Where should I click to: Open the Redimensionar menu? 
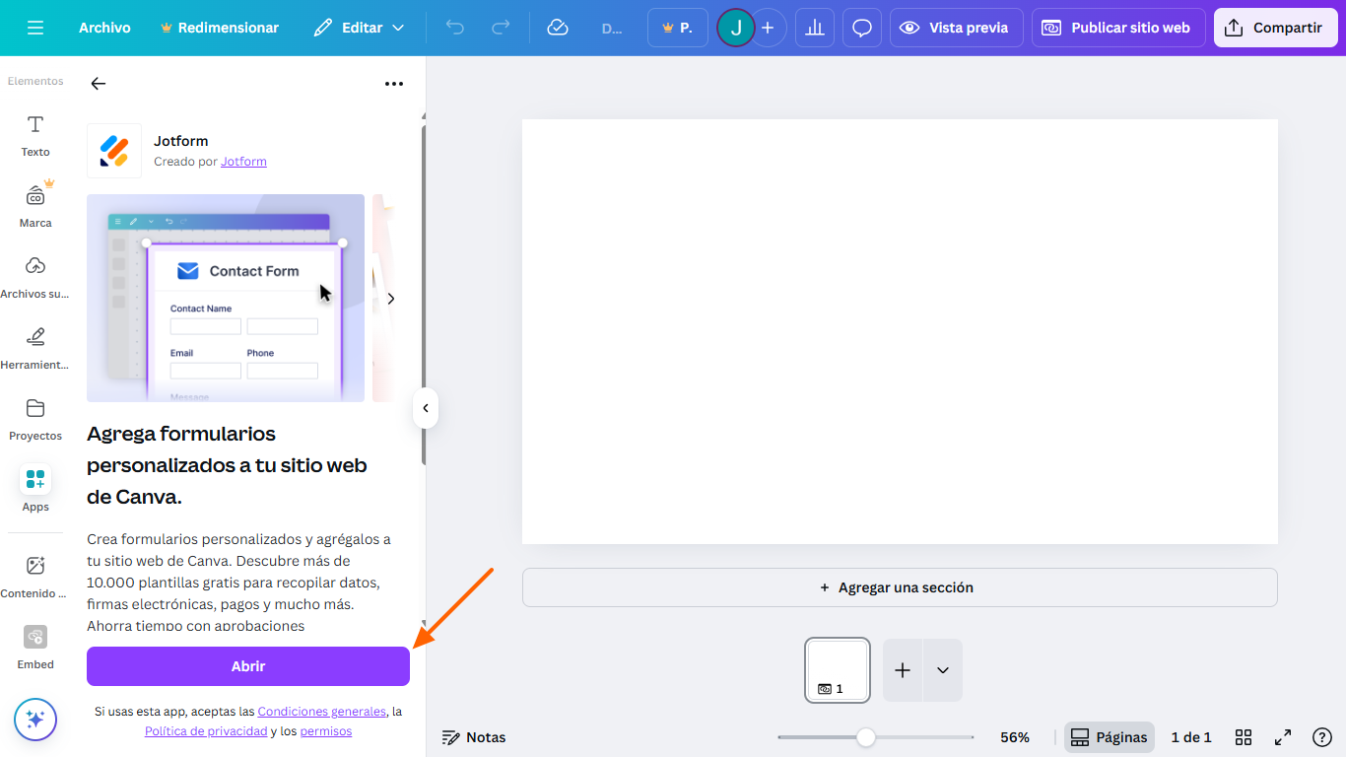pos(220,28)
